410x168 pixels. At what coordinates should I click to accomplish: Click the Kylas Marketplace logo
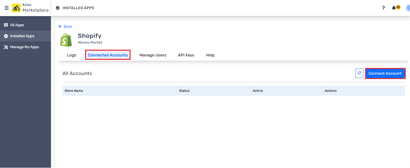click(31, 8)
